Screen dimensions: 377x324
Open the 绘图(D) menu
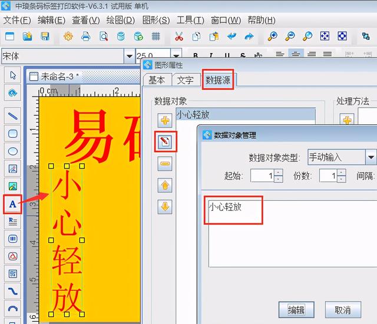(x=121, y=20)
